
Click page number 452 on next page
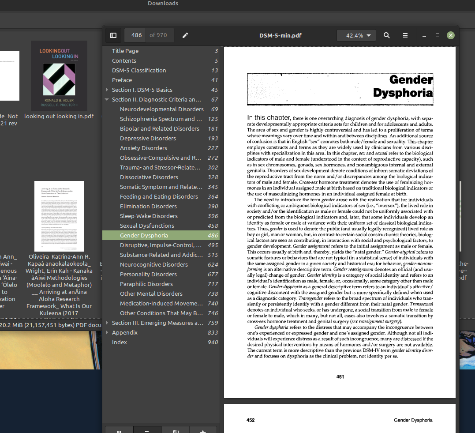[251, 420]
